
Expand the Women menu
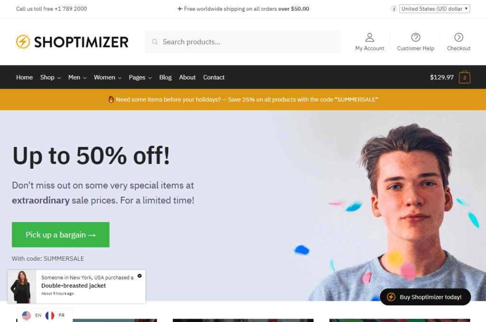pyautogui.click(x=108, y=77)
